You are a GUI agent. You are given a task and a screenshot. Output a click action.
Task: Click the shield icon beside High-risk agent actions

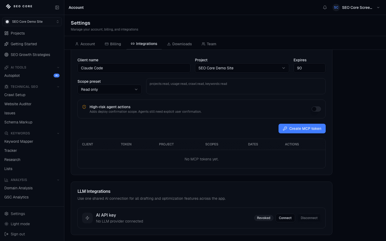[x=84, y=107]
